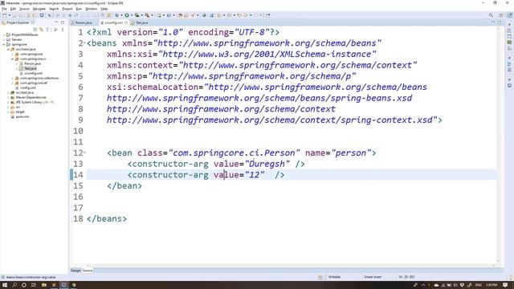Switch to the Source view tab
The width and height of the screenshot is (514, 289).
[x=88, y=271]
